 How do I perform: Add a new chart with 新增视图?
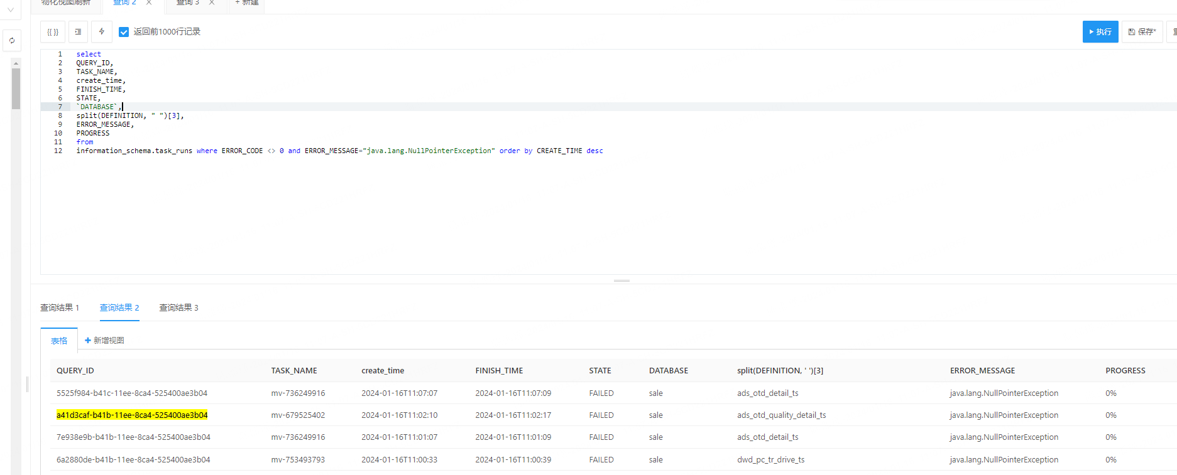104,340
